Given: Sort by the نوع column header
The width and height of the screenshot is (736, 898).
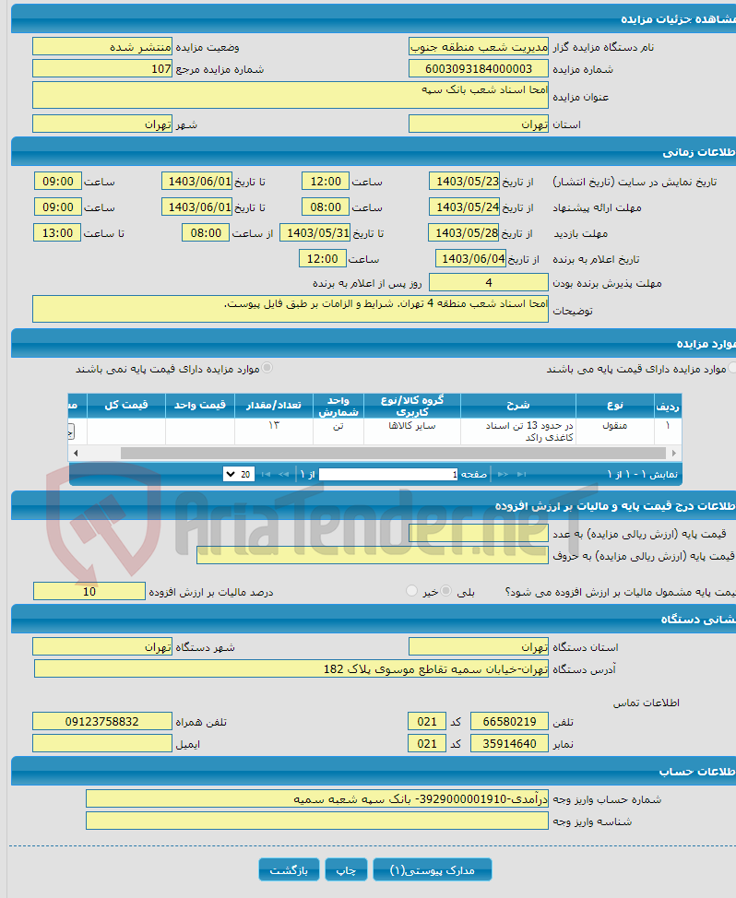Looking at the screenshot, I should tap(614, 406).
